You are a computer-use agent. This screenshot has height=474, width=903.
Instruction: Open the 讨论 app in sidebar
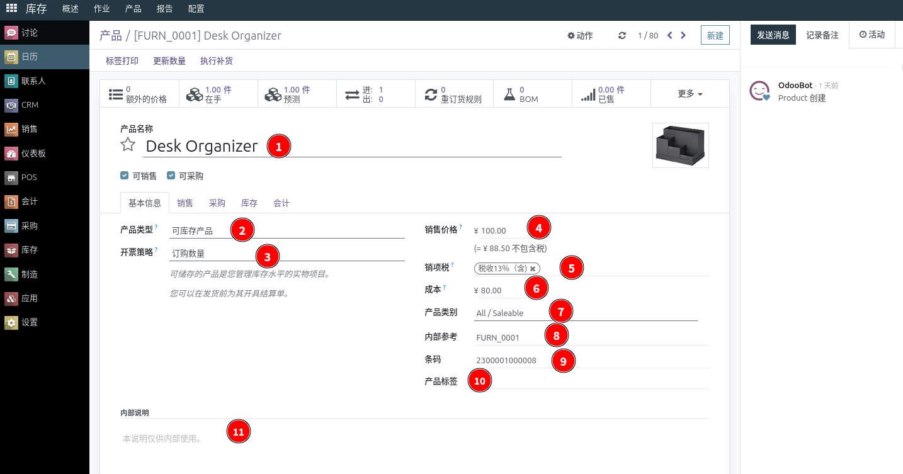[44, 33]
